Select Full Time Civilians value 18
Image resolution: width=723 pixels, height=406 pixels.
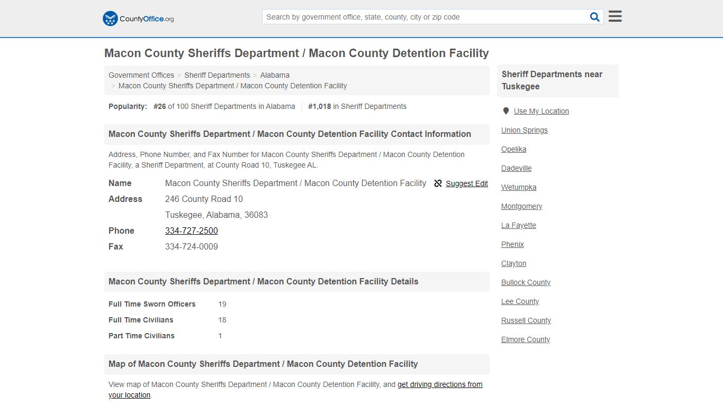pyautogui.click(x=222, y=320)
